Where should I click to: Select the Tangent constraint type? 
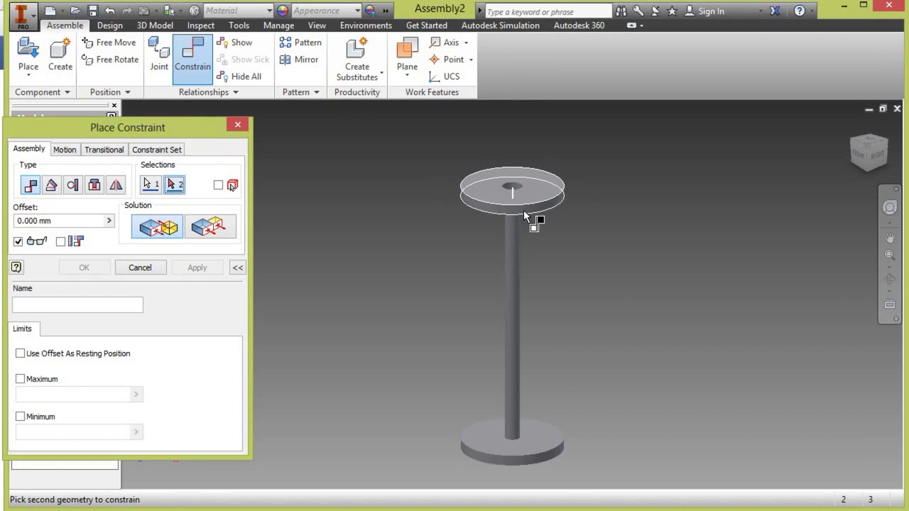point(72,185)
